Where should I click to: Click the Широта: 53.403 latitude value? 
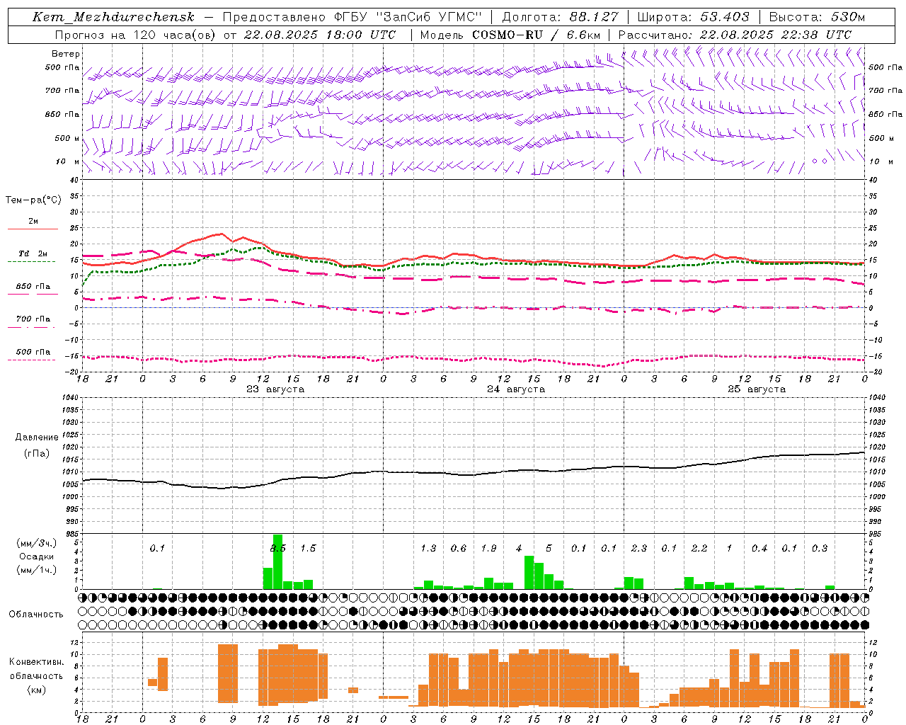693,17
